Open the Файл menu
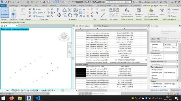 click(x=3, y=6)
